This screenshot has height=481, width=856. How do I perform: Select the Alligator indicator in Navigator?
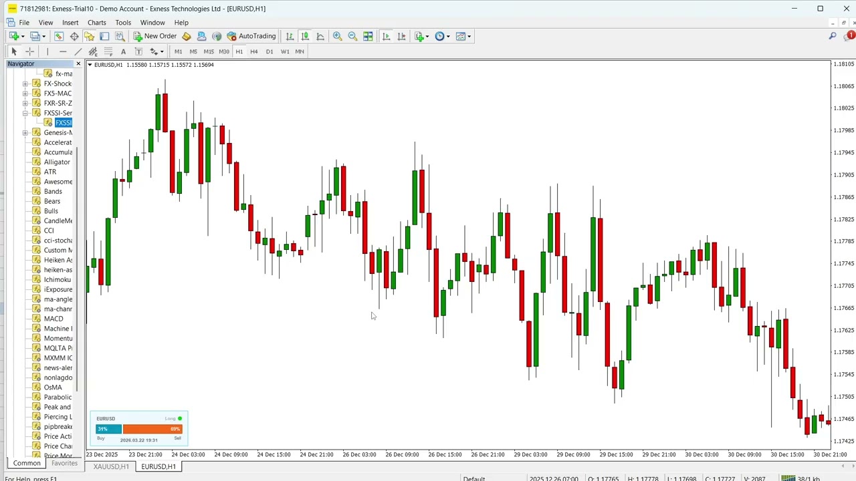click(56, 162)
